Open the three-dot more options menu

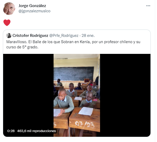[x=148, y=6]
